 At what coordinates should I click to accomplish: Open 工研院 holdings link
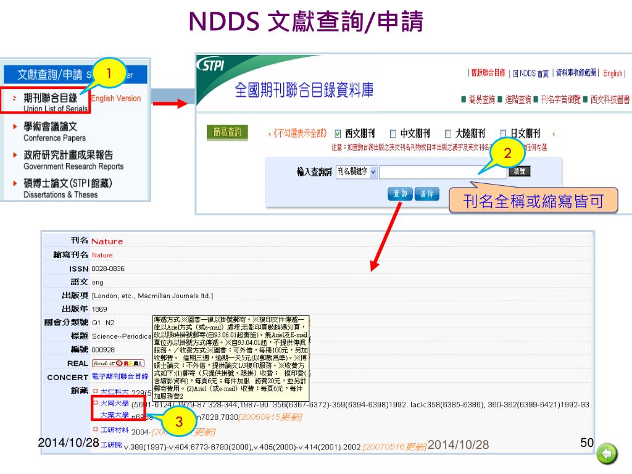coord(111,444)
